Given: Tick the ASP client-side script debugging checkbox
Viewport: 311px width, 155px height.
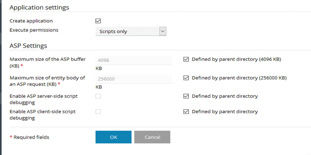Looking at the screenshot, I should (98, 112).
